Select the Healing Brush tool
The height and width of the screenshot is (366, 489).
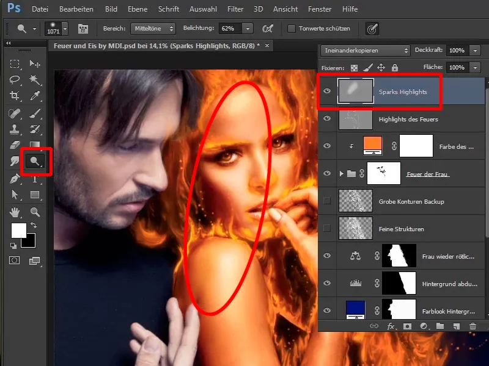coord(14,113)
